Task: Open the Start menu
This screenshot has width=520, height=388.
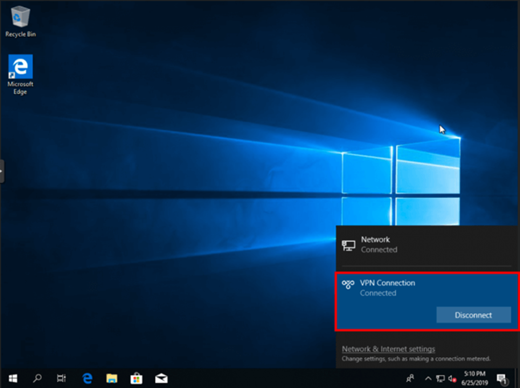Action: tap(13, 379)
